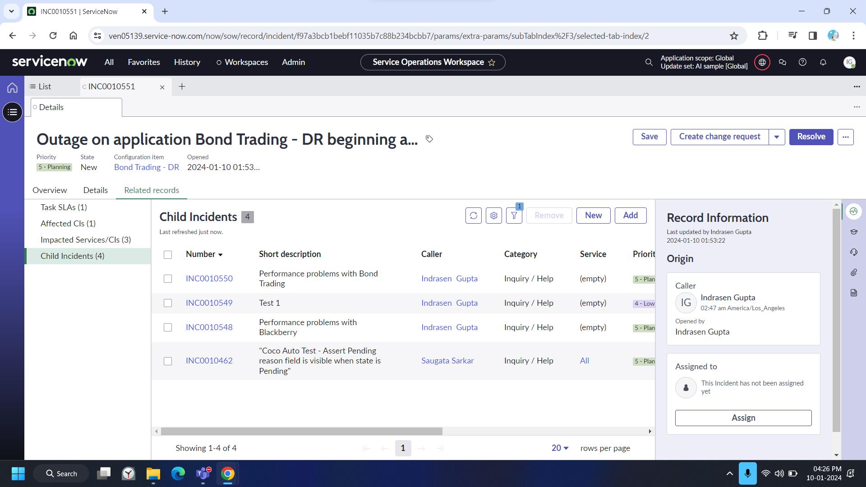Click the global search magnifier icon
Screen dimensions: 866x487
point(649,62)
